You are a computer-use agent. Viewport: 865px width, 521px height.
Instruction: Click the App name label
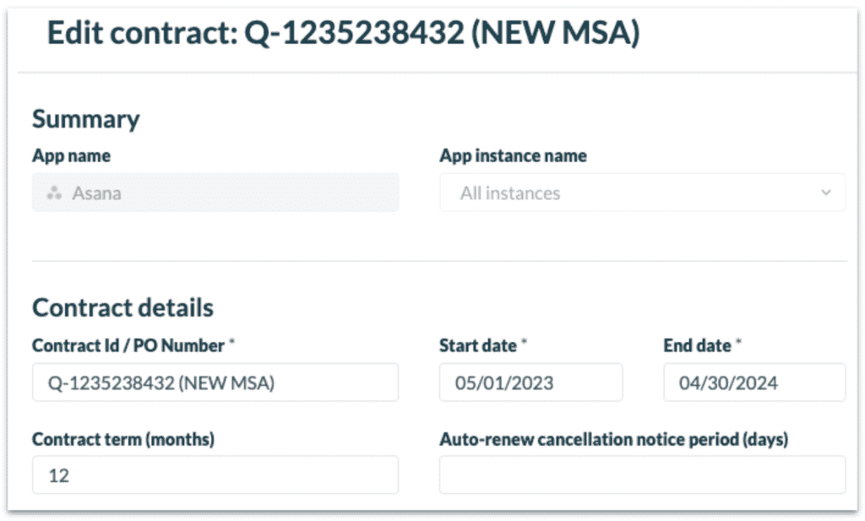click(x=71, y=155)
